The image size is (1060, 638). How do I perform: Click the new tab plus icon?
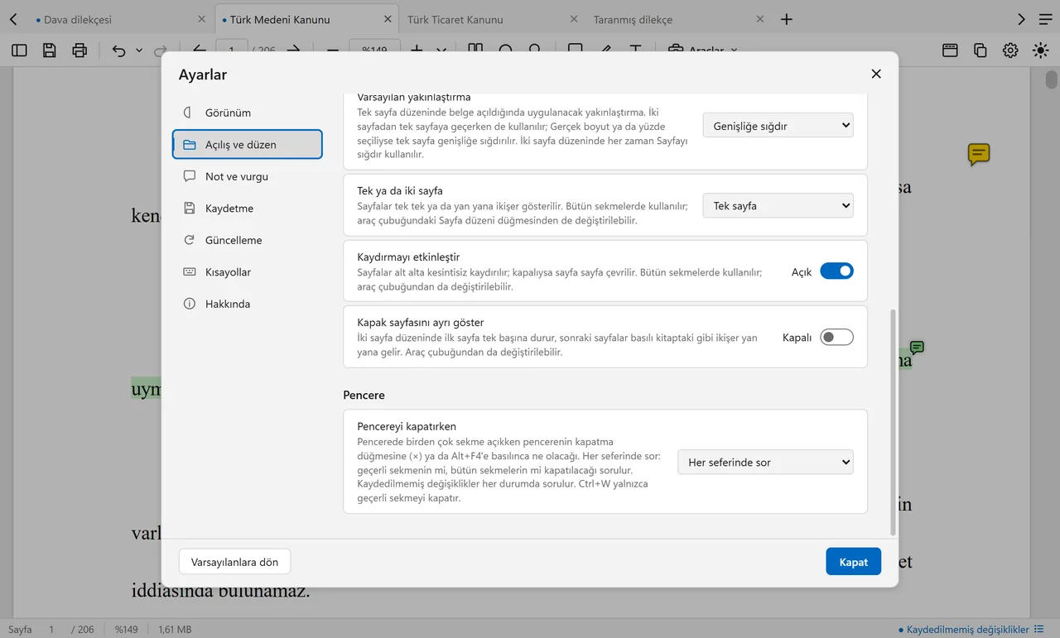(787, 19)
